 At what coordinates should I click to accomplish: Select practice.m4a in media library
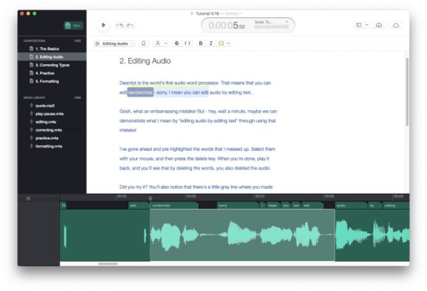point(47,138)
